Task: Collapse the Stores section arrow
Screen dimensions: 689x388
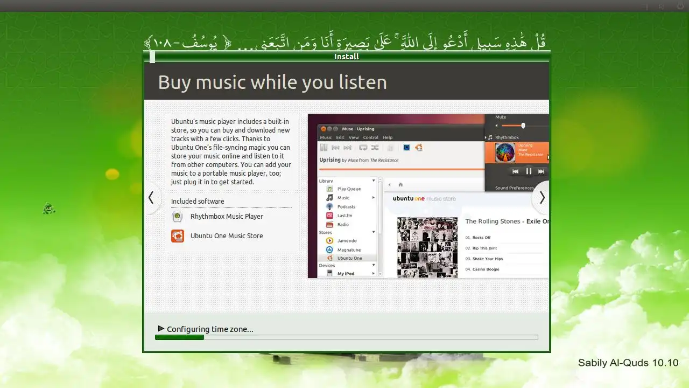Action: pyautogui.click(x=374, y=232)
